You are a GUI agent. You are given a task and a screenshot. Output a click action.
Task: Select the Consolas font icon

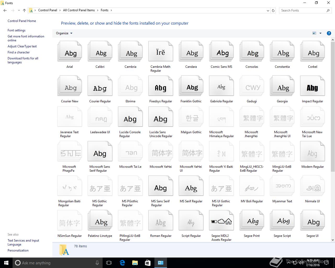(252, 51)
